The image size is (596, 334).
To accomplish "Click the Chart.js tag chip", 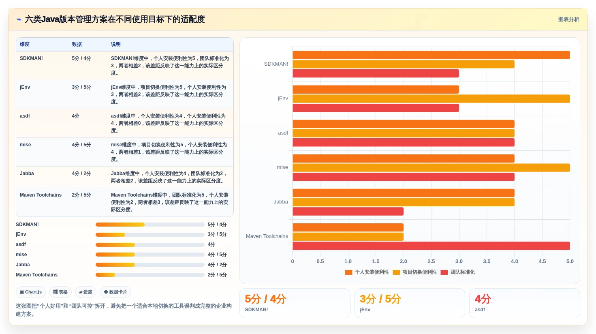I will [31, 292].
